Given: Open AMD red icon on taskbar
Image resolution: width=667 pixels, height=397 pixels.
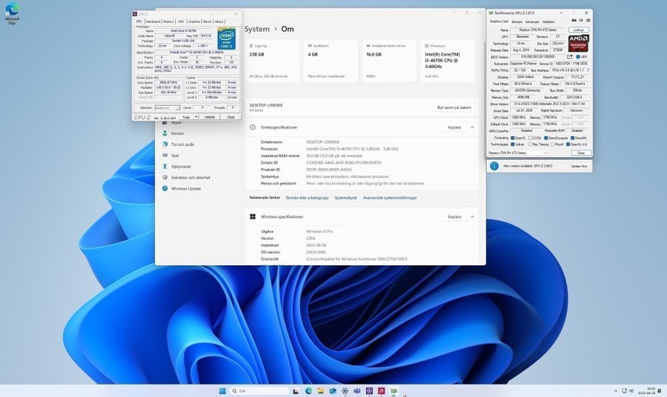Looking at the screenshot, I should pyautogui.click(x=382, y=390).
